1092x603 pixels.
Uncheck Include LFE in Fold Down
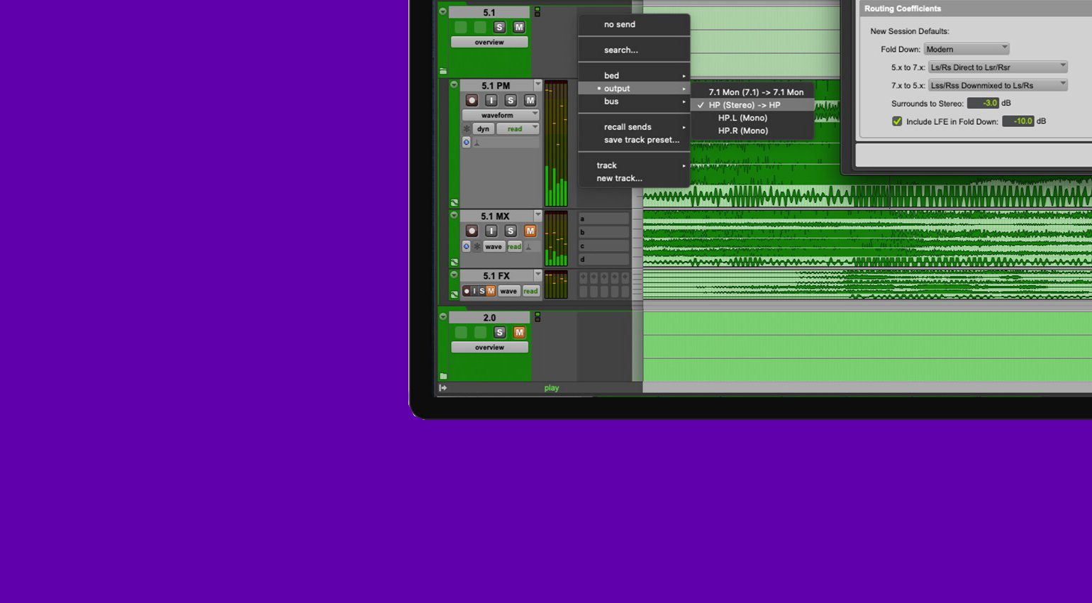tap(896, 121)
